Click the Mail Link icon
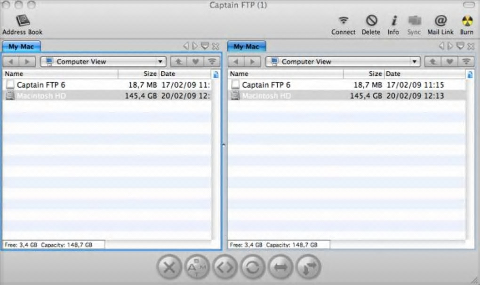Image resolution: width=480 pixels, height=285 pixels. (440, 26)
